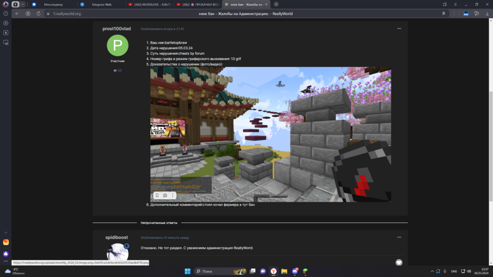Click the taskbar Поиск search box
Screen dimensions: 493x277
(x=220, y=271)
